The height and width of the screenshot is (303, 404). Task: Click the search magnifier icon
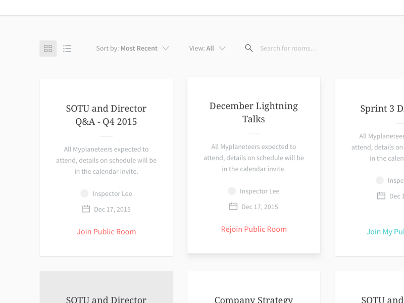[x=248, y=48]
